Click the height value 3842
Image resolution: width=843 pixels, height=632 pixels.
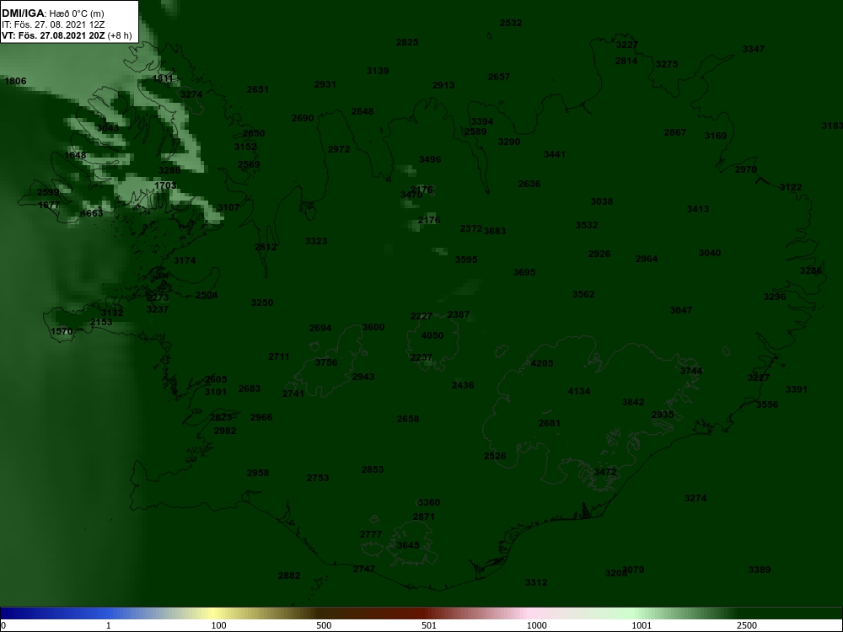[x=633, y=402]
